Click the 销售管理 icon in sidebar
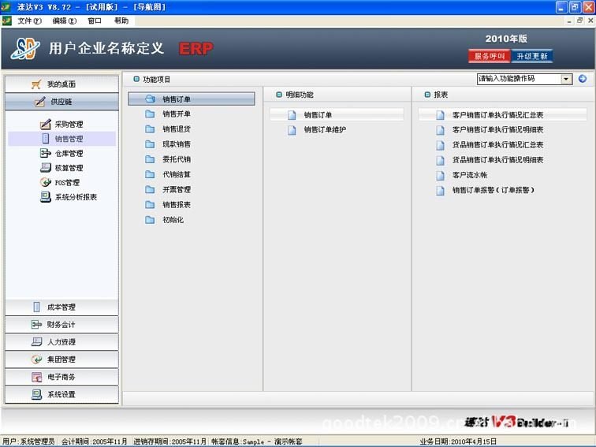Viewport: 596px width, 447px height. pos(46,139)
